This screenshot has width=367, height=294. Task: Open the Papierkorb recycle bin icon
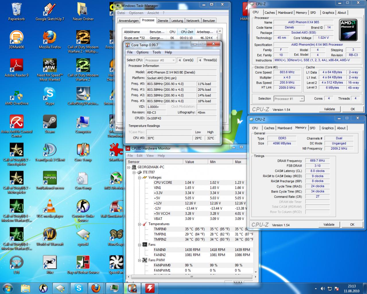(x=16, y=11)
